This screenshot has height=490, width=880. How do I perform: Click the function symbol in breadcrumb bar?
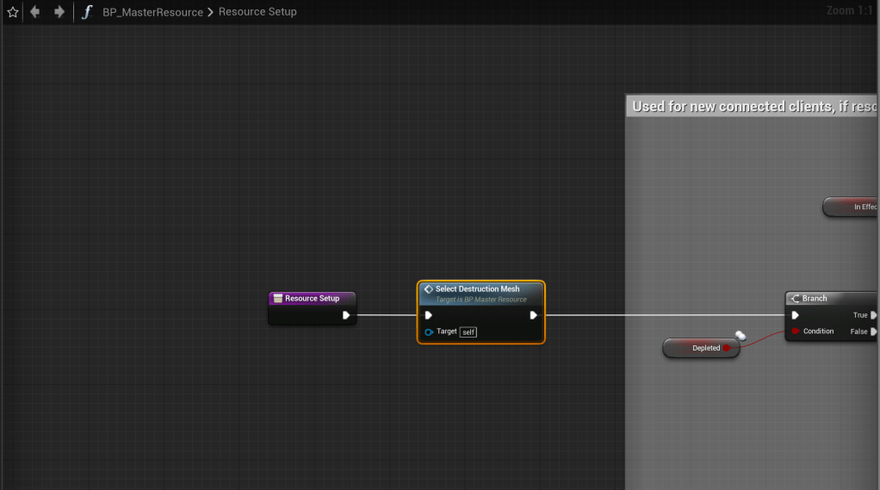click(86, 12)
